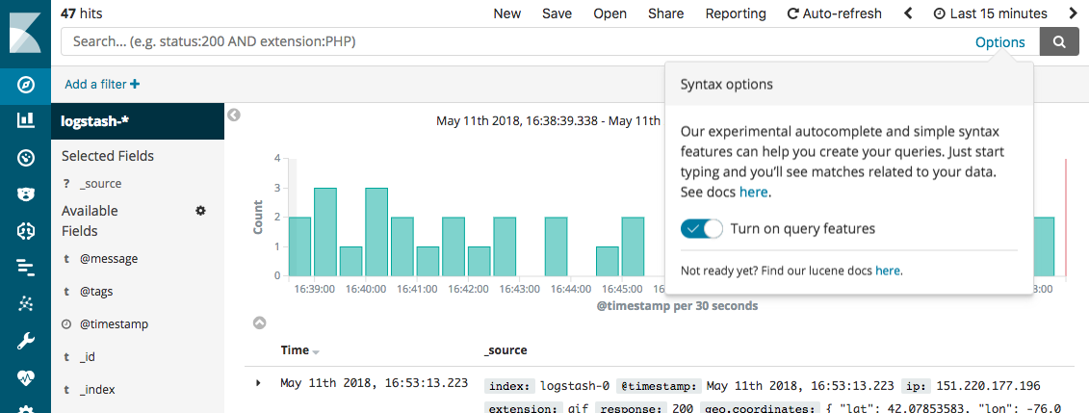Open logstash-* index pattern selector
This screenshot has width=1089, height=413.
coord(138,121)
